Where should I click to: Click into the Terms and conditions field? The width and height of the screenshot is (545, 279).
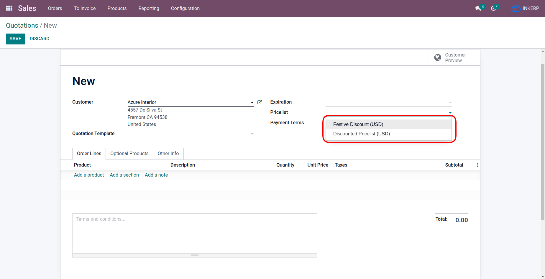pyautogui.click(x=194, y=233)
